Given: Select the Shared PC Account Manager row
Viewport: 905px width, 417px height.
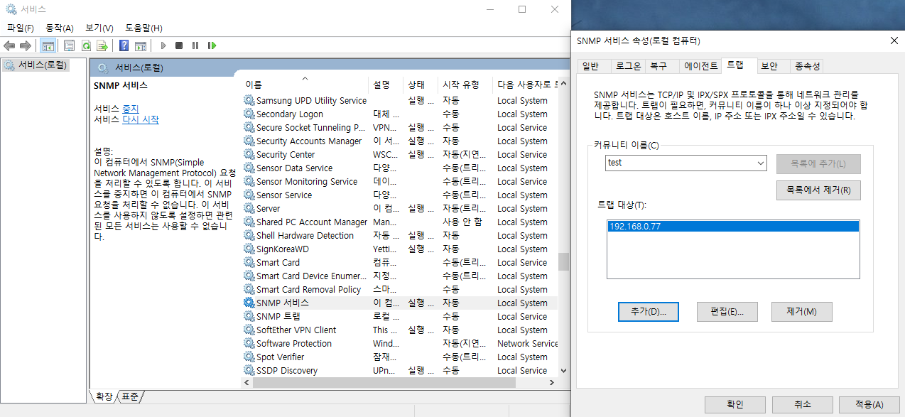Looking at the screenshot, I should click(x=399, y=222).
